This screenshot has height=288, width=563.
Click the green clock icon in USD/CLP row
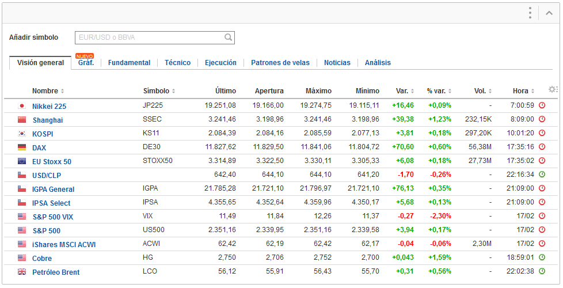[x=542, y=174]
